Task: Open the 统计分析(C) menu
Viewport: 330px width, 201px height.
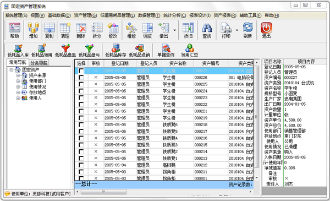Action: click(x=175, y=15)
